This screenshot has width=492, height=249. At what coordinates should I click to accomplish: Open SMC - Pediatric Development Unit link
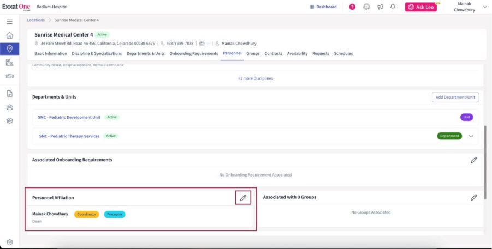(x=69, y=117)
